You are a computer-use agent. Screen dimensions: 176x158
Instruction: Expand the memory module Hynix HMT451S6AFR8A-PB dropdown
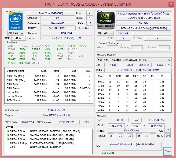[x=134, y=60]
